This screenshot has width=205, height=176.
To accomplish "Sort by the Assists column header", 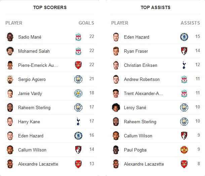I will click(190, 23).
